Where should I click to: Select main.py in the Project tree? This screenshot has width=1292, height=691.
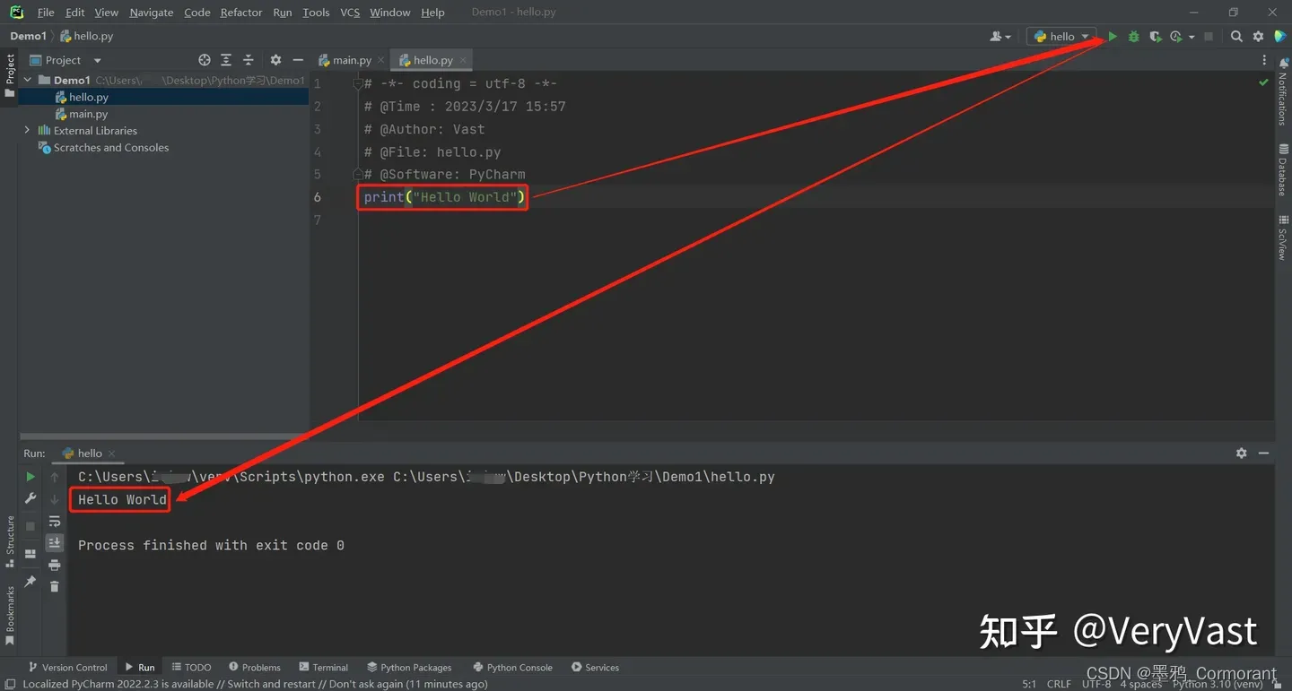89,114
